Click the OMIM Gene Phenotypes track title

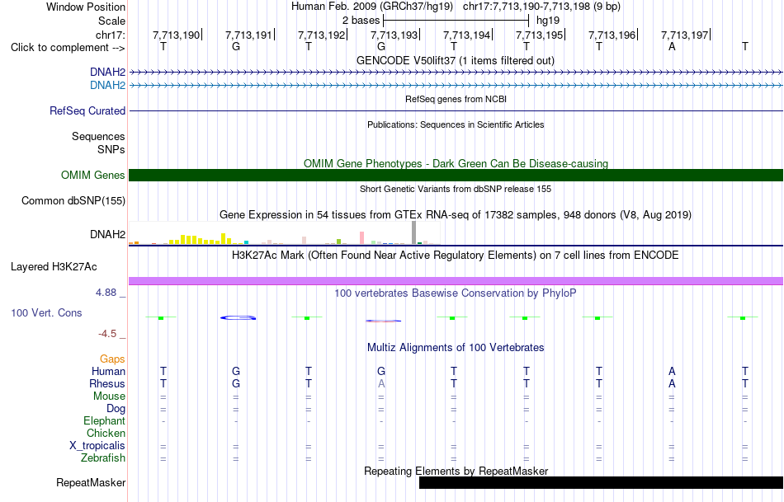[456, 164]
